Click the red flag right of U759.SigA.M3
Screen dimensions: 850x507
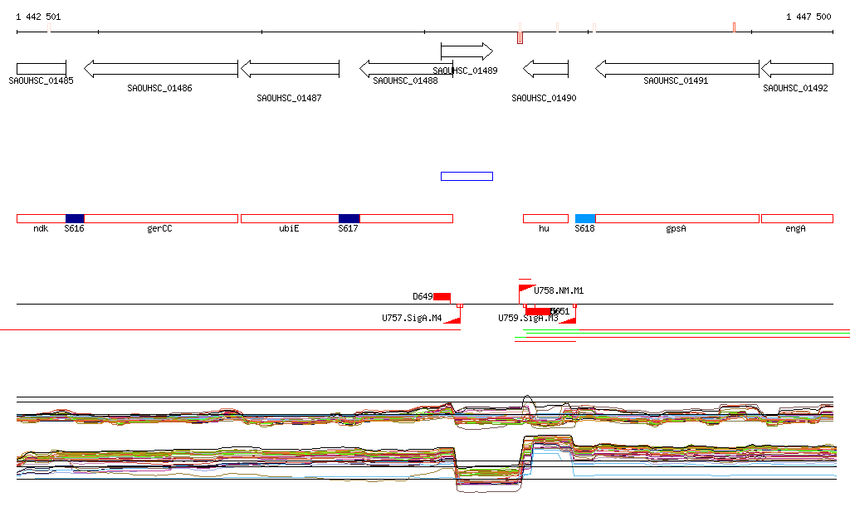click(x=568, y=320)
